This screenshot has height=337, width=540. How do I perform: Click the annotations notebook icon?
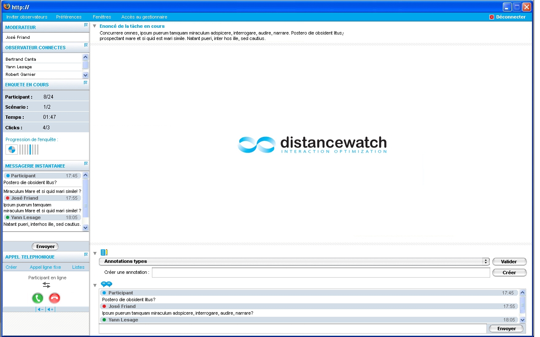(x=104, y=253)
